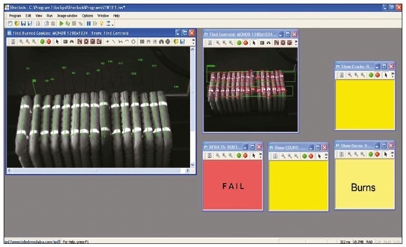Toggle the green circle in RESULTS toolbar
406x247 pixels.
(x=239, y=155)
